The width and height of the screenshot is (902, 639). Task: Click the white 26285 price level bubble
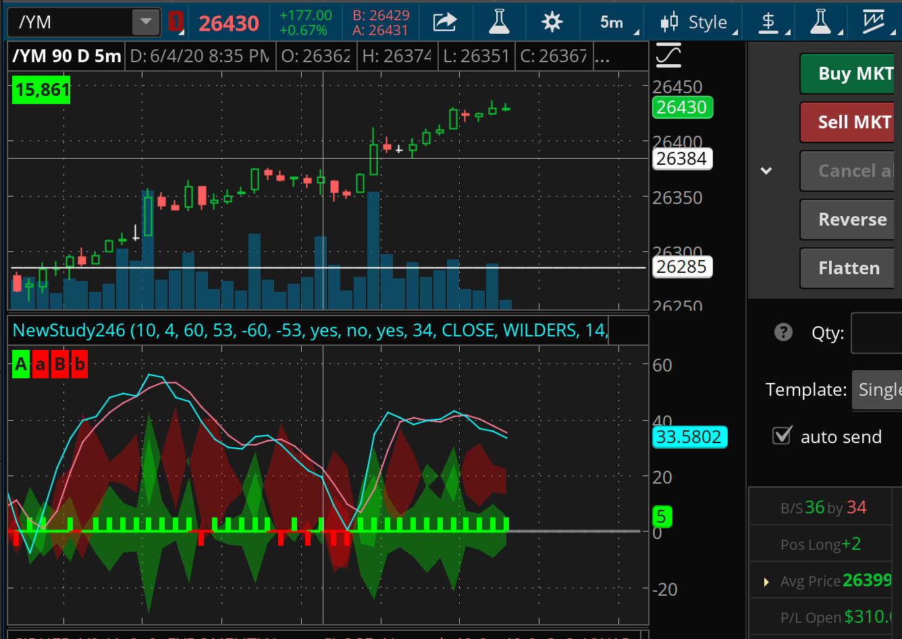(683, 267)
